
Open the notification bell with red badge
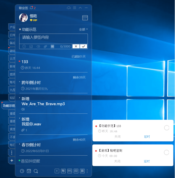[x=31, y=8]
